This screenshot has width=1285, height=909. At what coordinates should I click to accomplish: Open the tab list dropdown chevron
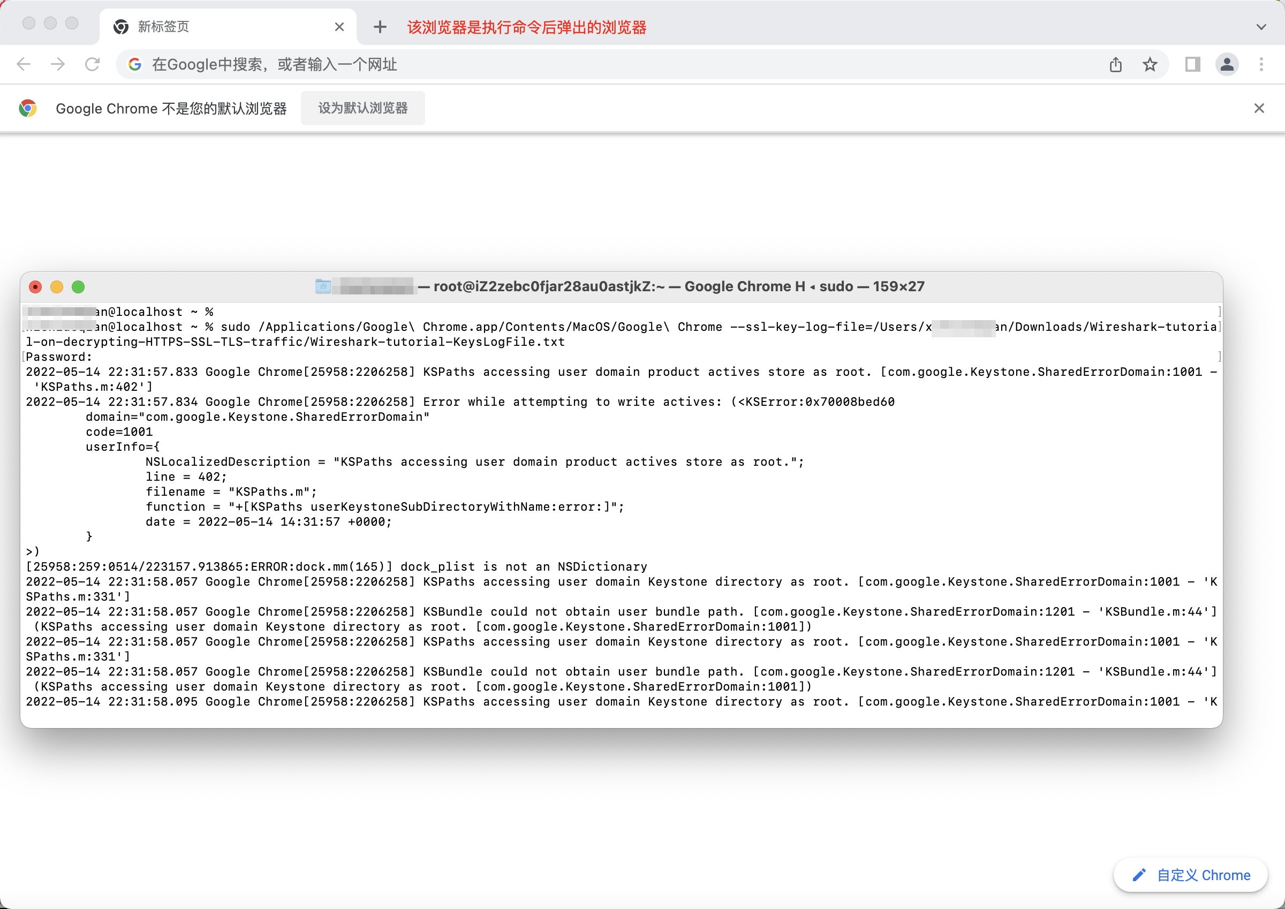(1260, 26)
